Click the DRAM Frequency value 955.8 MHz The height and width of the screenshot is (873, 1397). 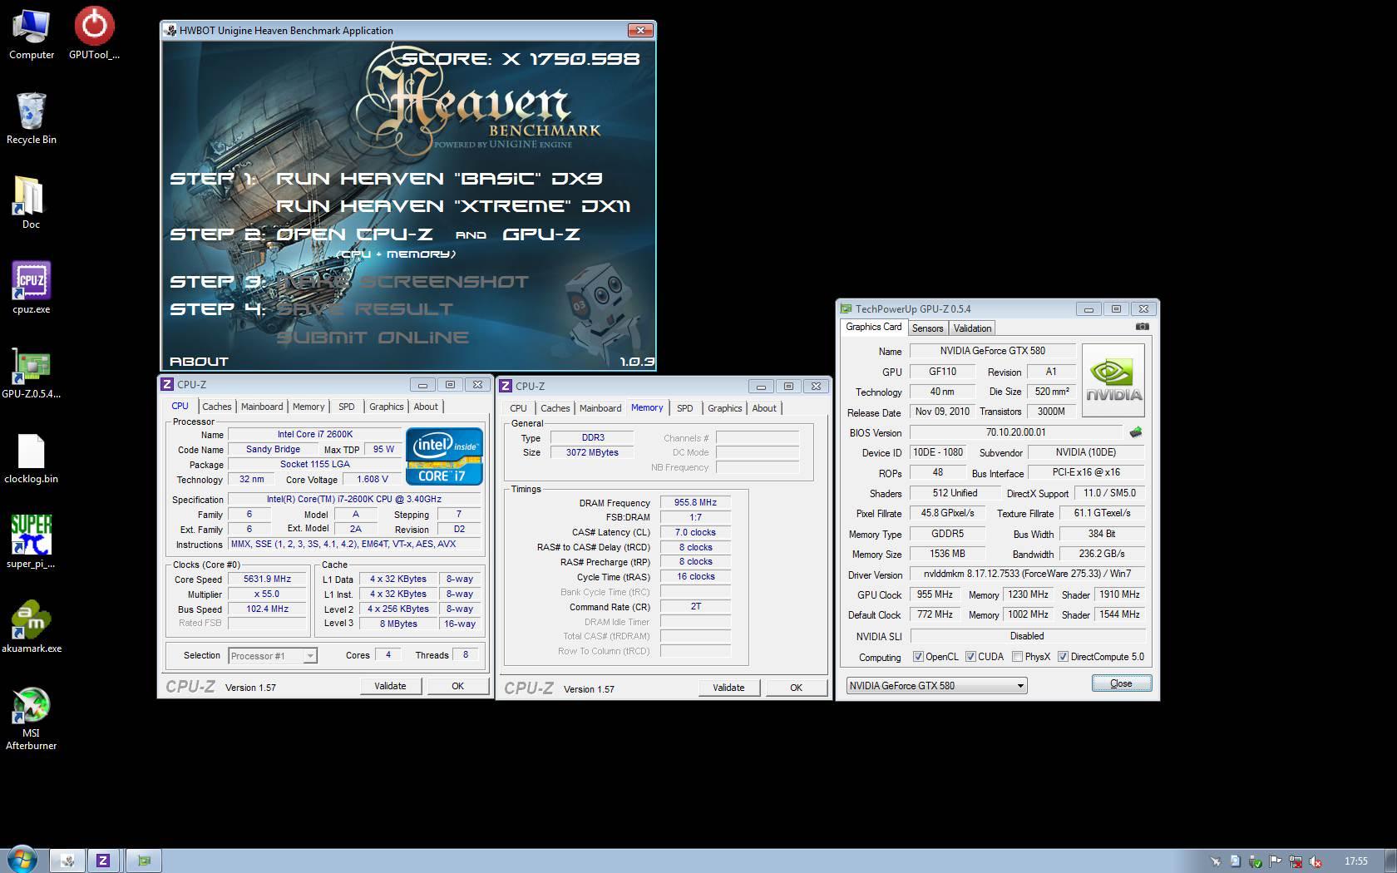[x=695, y=503]
